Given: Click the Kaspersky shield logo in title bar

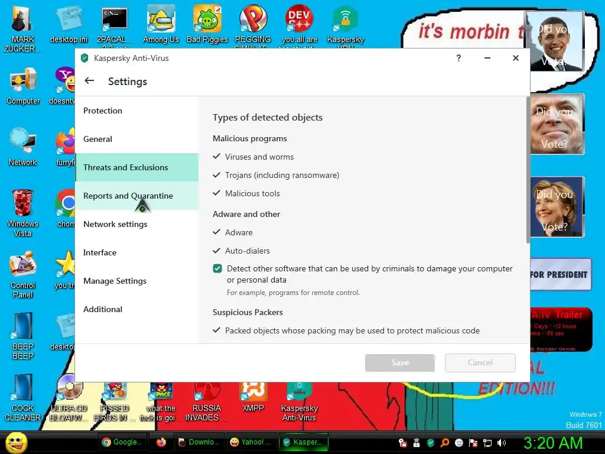Looking at the screenshot, I should point(84,59).
